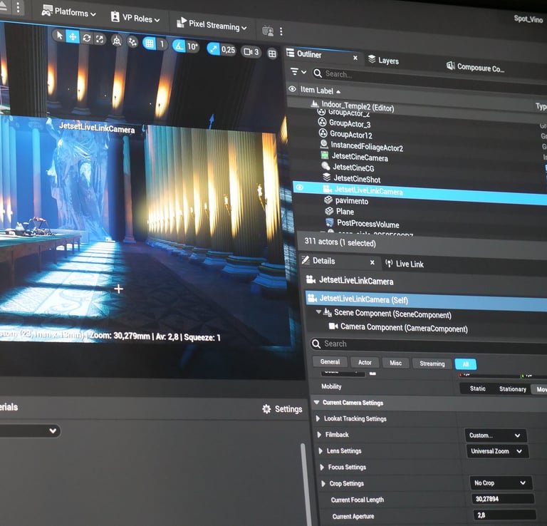The image size is (547, 526).
Task: Filter details by Streaming
Action: (432, 363)
